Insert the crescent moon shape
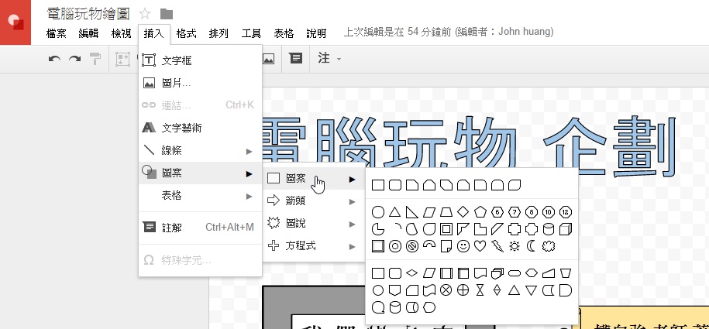 [x=532, y=246]
